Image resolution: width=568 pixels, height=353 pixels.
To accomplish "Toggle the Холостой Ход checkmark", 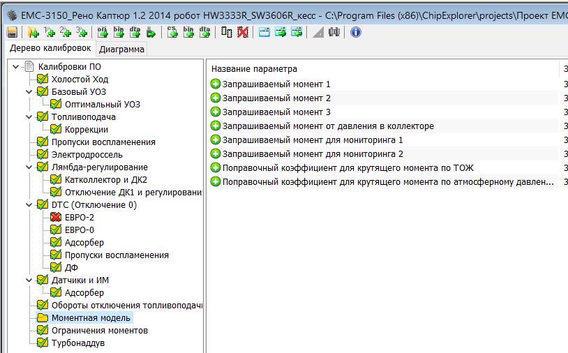I will point(43,80).
